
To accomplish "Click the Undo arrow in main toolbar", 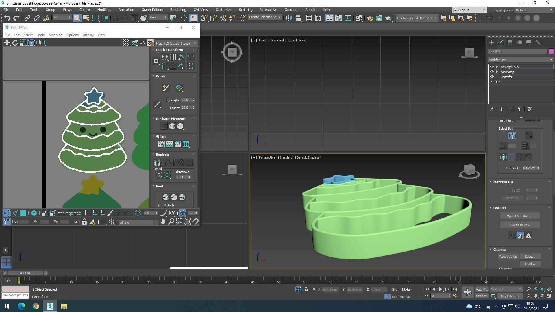I will pos(7,18).
